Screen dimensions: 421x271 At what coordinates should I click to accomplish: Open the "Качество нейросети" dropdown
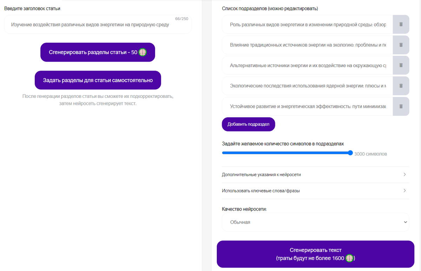(x=315, y=222)
